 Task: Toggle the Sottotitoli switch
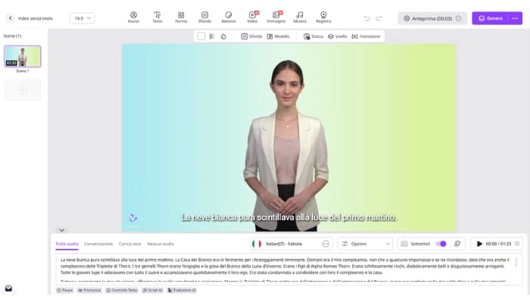pyautogui.click(x=441, y=244)
